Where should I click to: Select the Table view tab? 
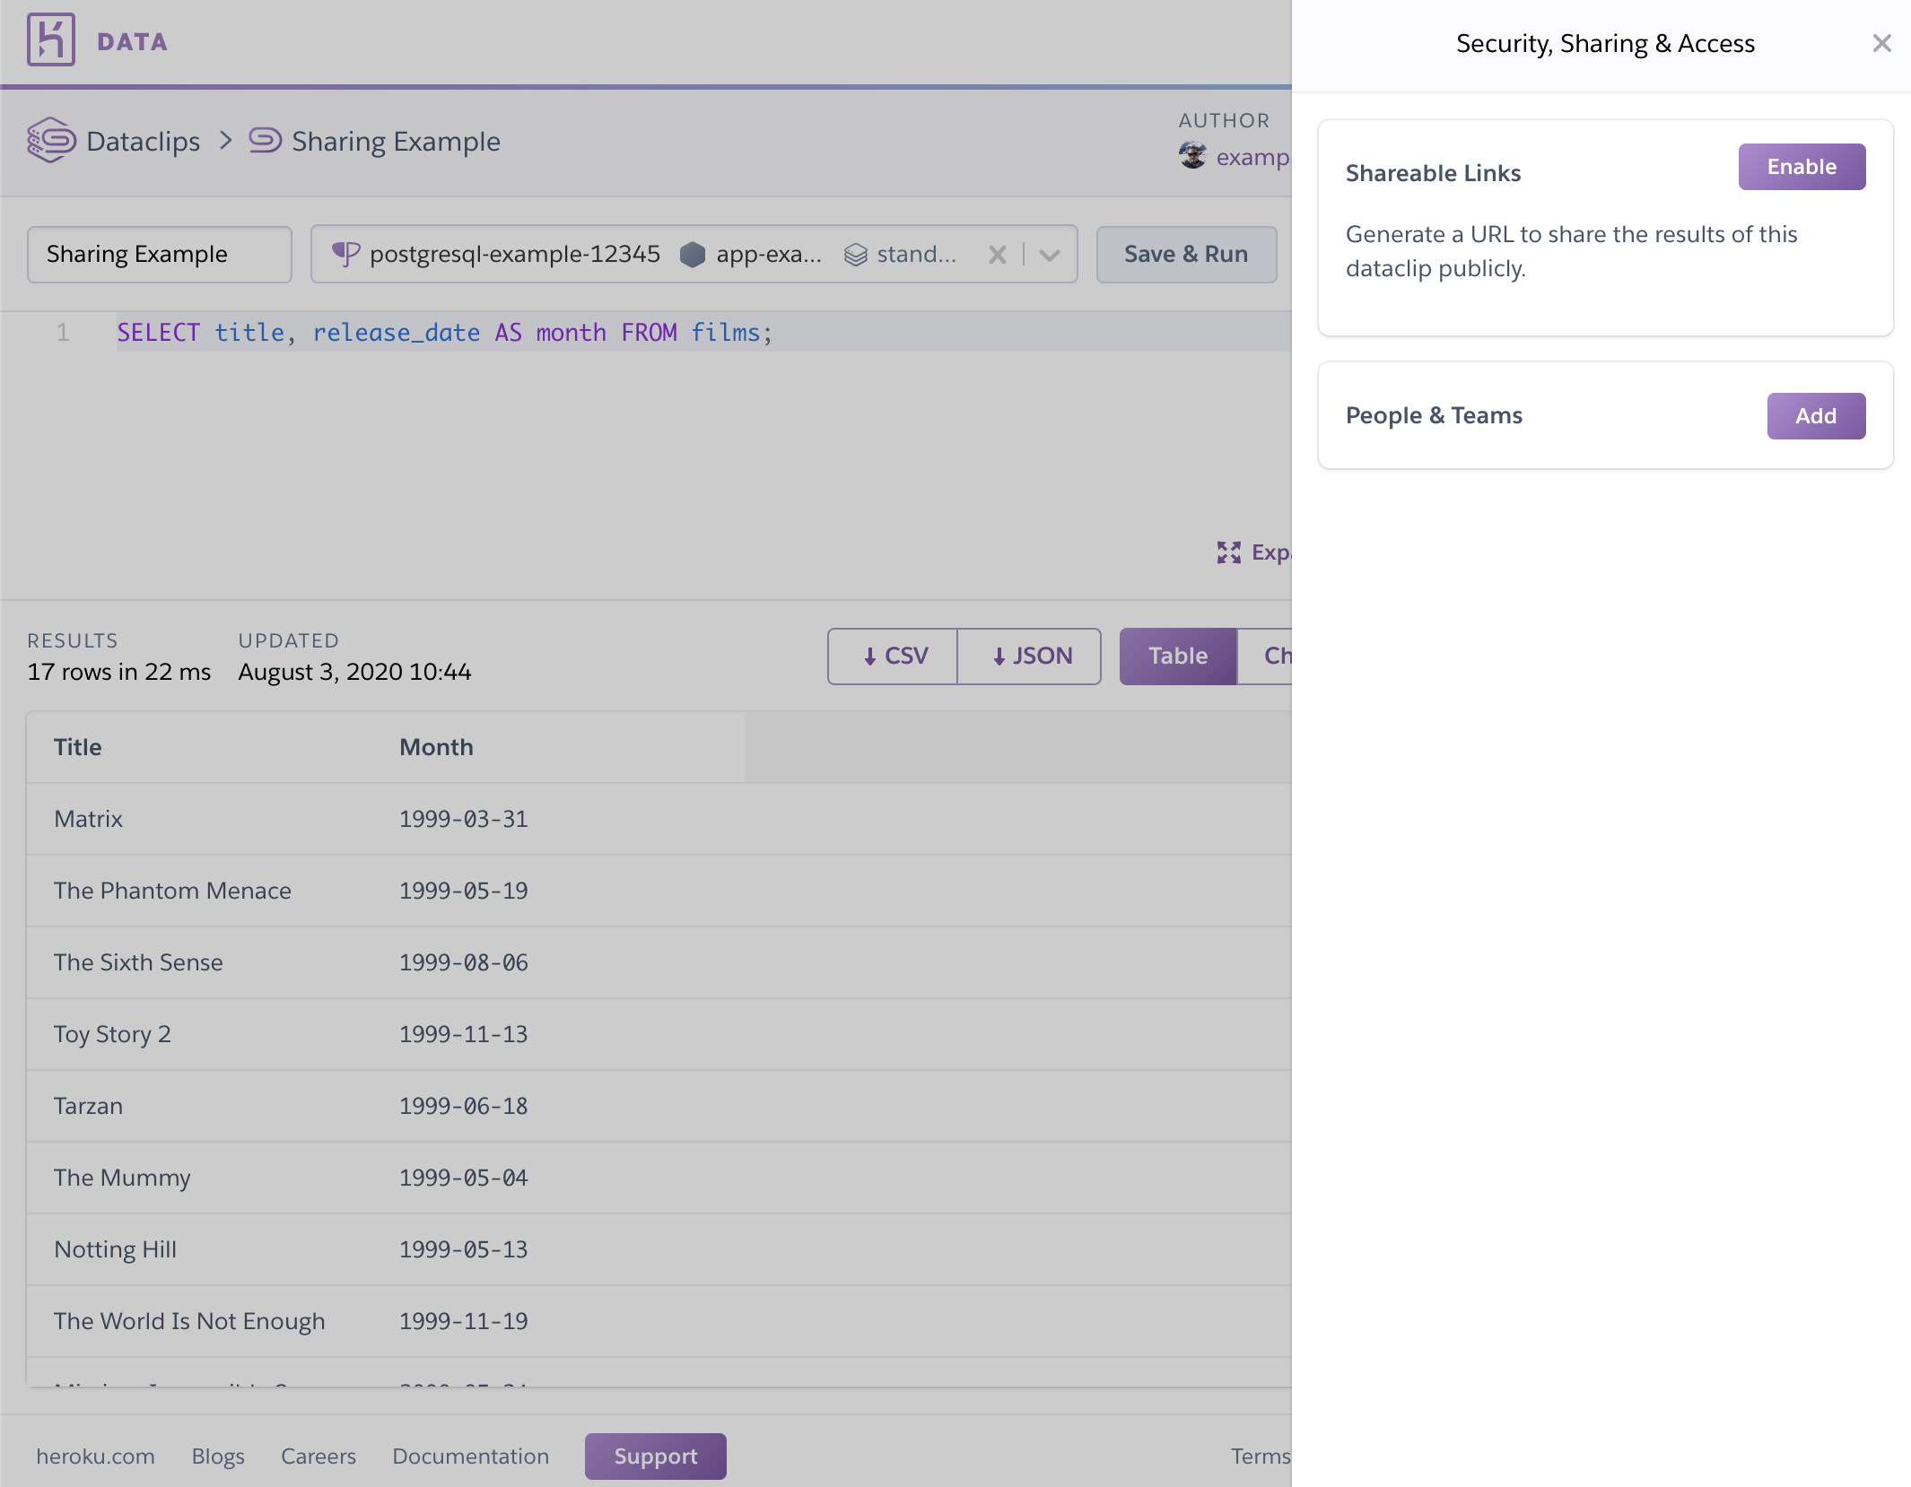(x=1177, y=655)
